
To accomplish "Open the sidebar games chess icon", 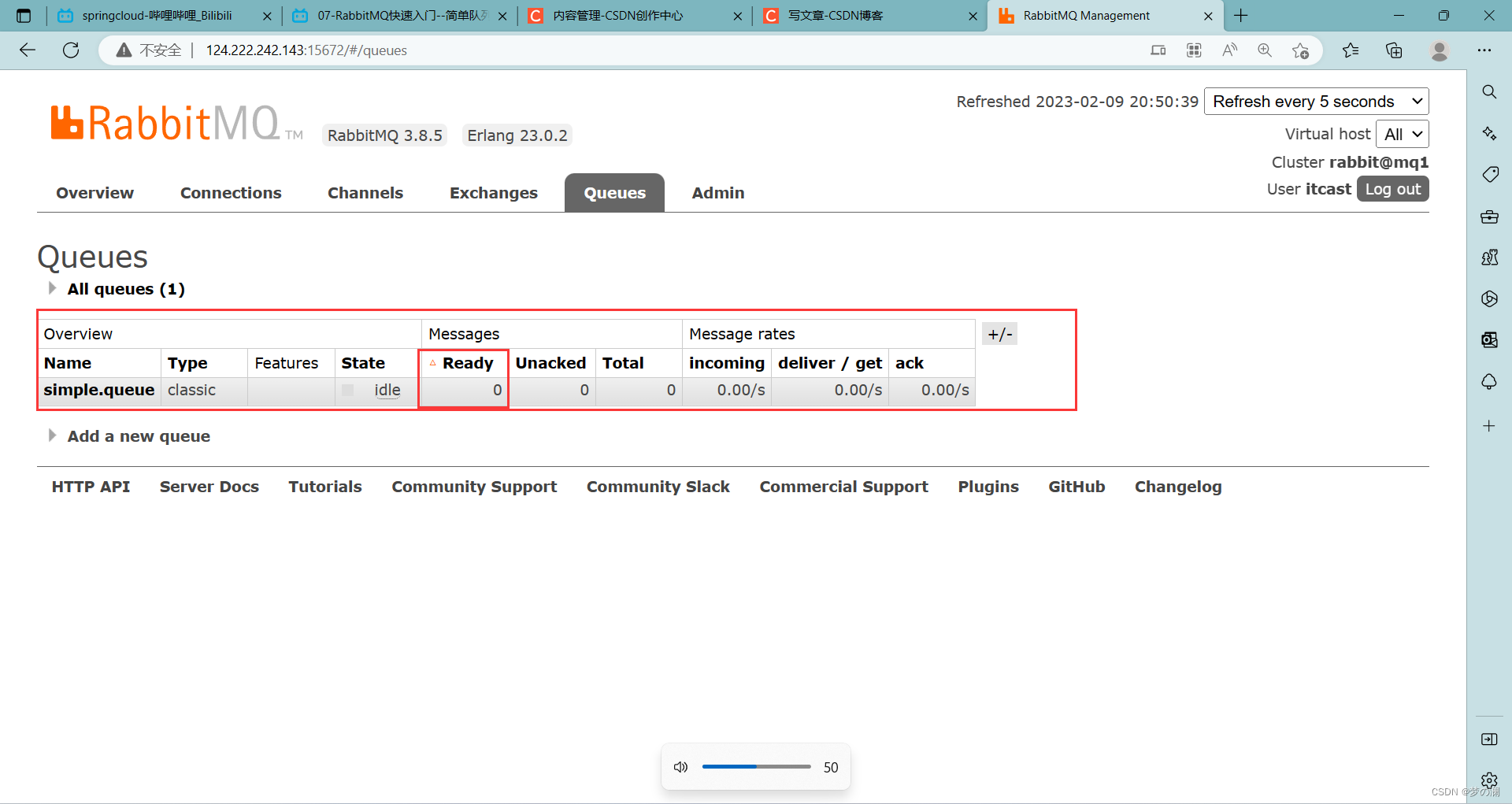I will click(x=1489, y=258).
